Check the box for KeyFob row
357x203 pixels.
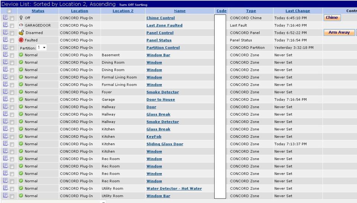click(x=12, y=137)
